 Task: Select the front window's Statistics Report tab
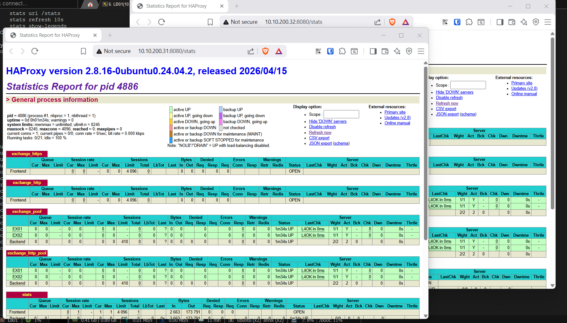click(x=53, y=35)
